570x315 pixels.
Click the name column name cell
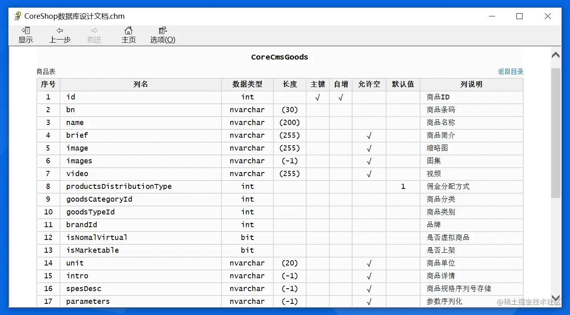(141, 123)
